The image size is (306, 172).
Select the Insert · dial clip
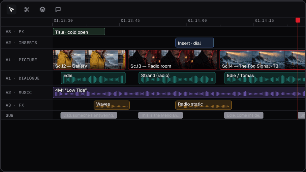(195, 43)
